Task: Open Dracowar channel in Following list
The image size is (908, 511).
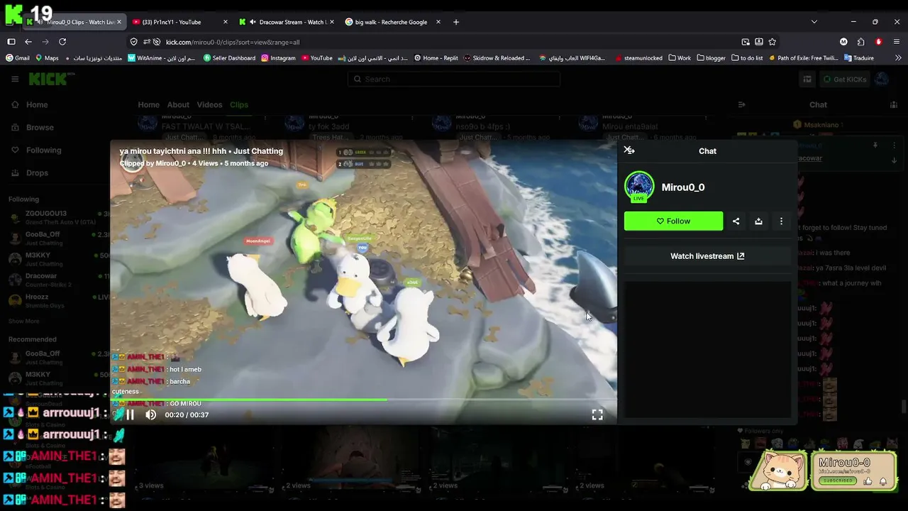Action: point(58,280)
